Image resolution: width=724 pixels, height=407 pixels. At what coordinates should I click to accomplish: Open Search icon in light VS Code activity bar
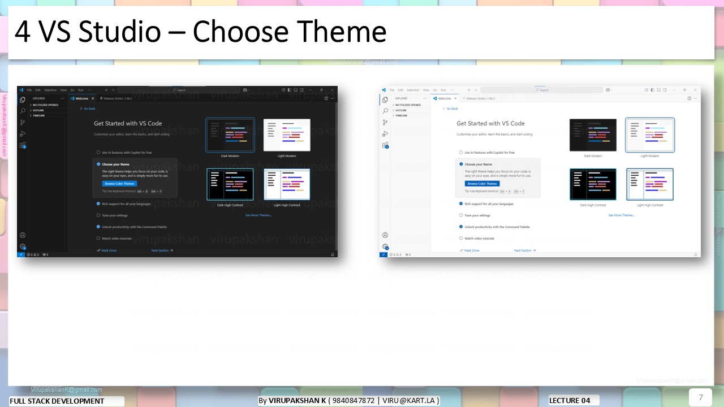coord(385,111)
